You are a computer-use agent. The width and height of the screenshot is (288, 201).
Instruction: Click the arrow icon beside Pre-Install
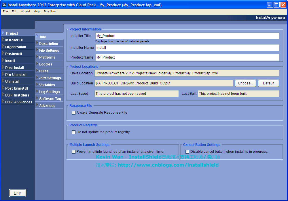point(3,53)
